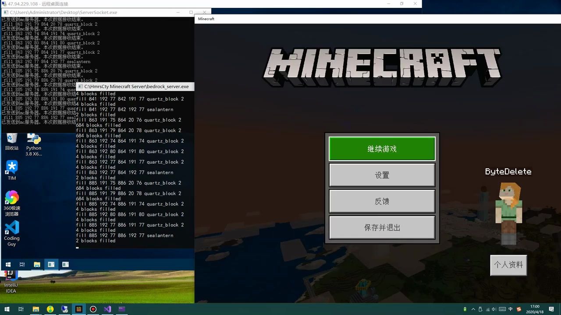The height and width of the screenshot is (315, 561).
Task: Open the purple console taskbar icon
Action: [x=122, y=309]
